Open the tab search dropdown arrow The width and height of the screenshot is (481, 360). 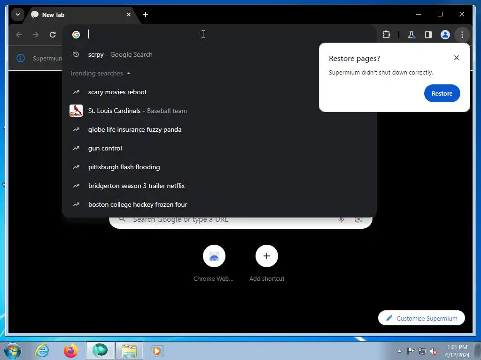point(18,15)
